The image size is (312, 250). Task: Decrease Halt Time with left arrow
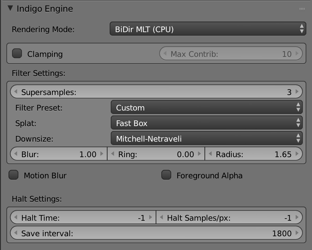click(x=16, y=218)
